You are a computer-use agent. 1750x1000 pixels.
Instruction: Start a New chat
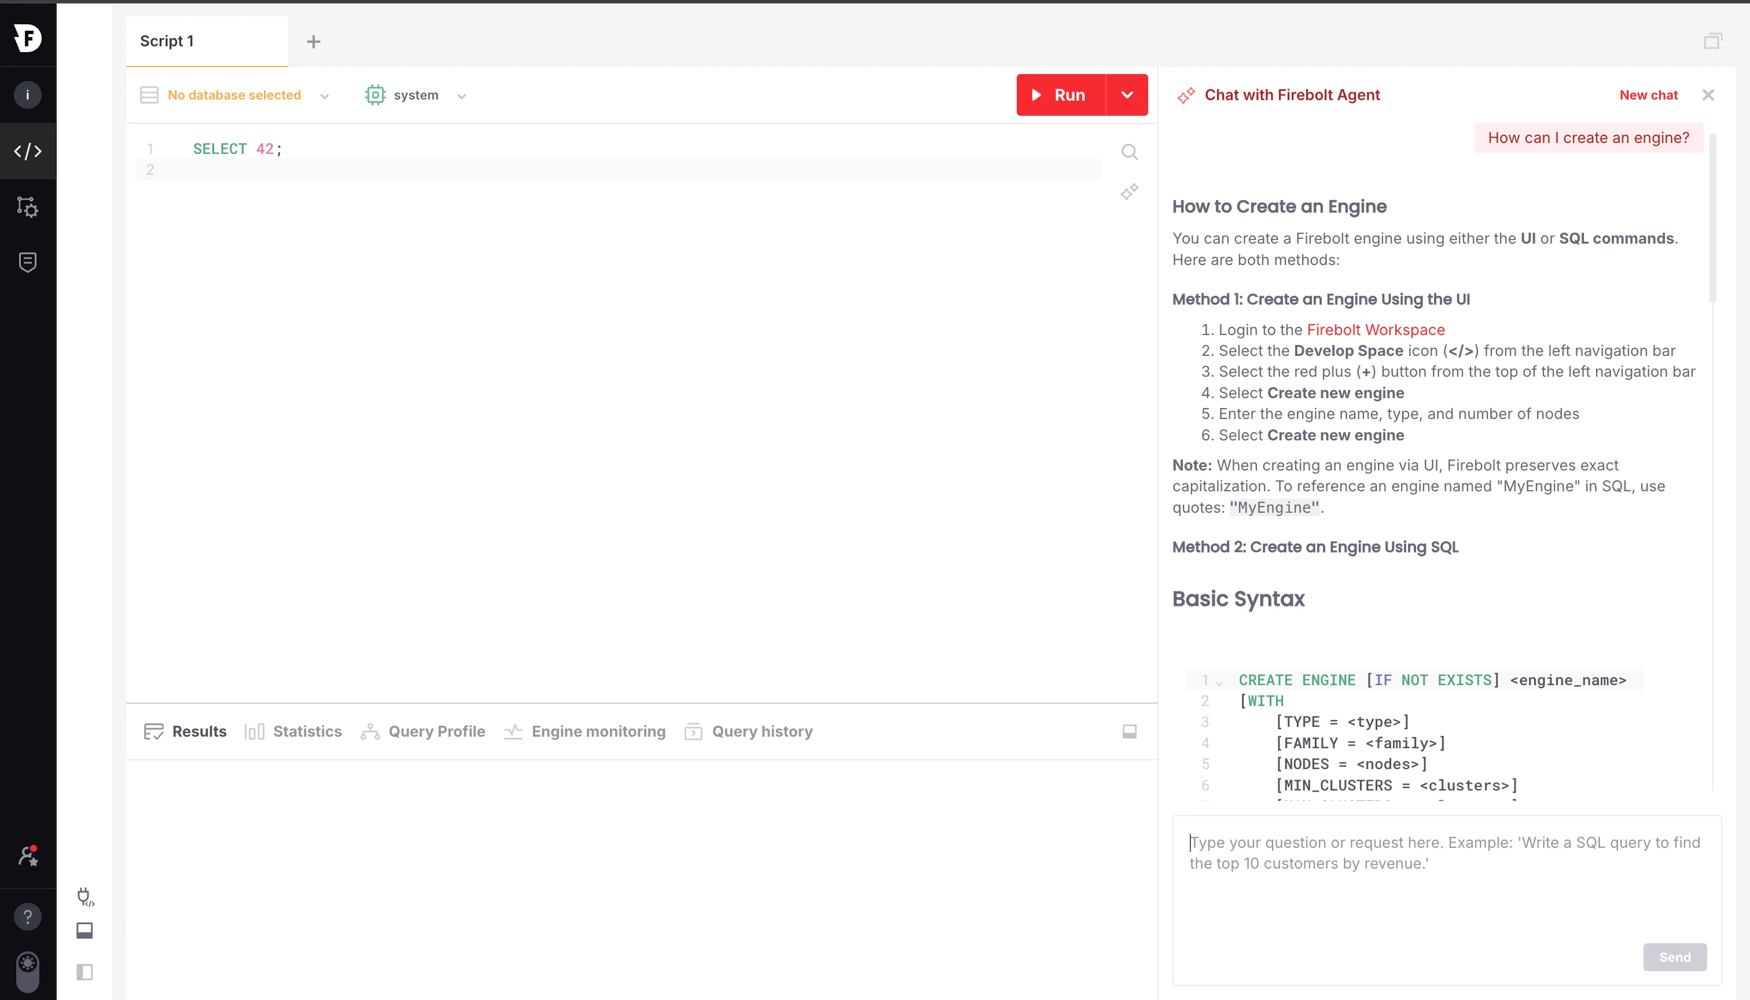pyautogui.click(x=1648, y=95)
